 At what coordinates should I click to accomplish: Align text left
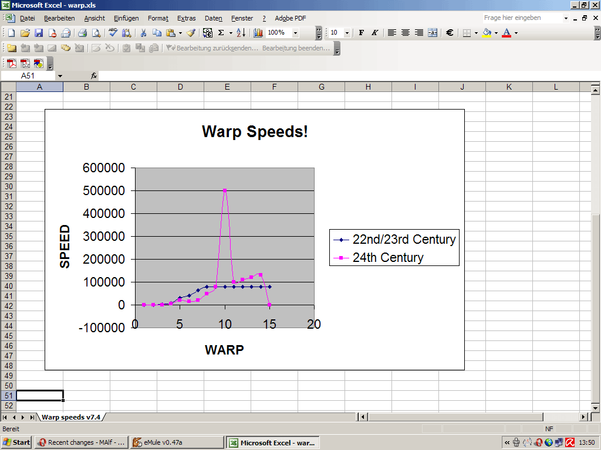click(x=391, y=33)
